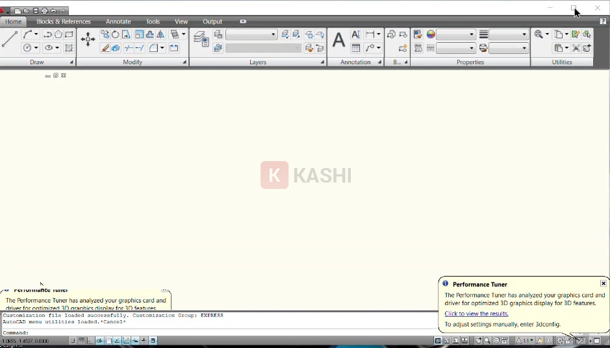Close the Performance Tuner balloon
Screen dimensions: 610x348
(603, 284)
